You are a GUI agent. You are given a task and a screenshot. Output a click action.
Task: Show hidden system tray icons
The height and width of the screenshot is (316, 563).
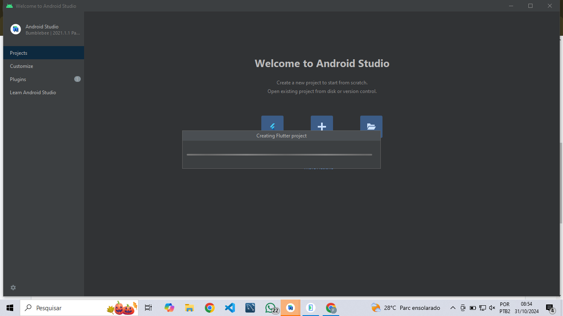(x=453, y=308)
